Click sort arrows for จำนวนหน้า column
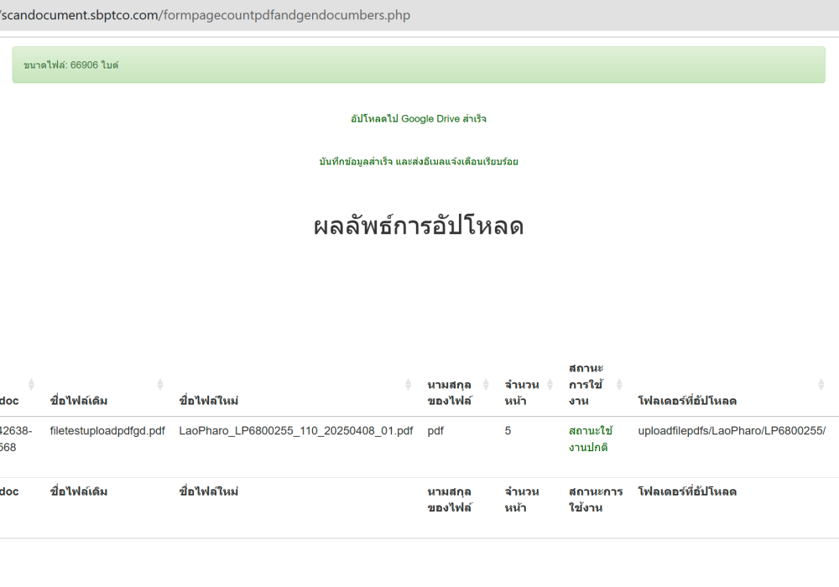The image size is (839, 587). point(550,384)
